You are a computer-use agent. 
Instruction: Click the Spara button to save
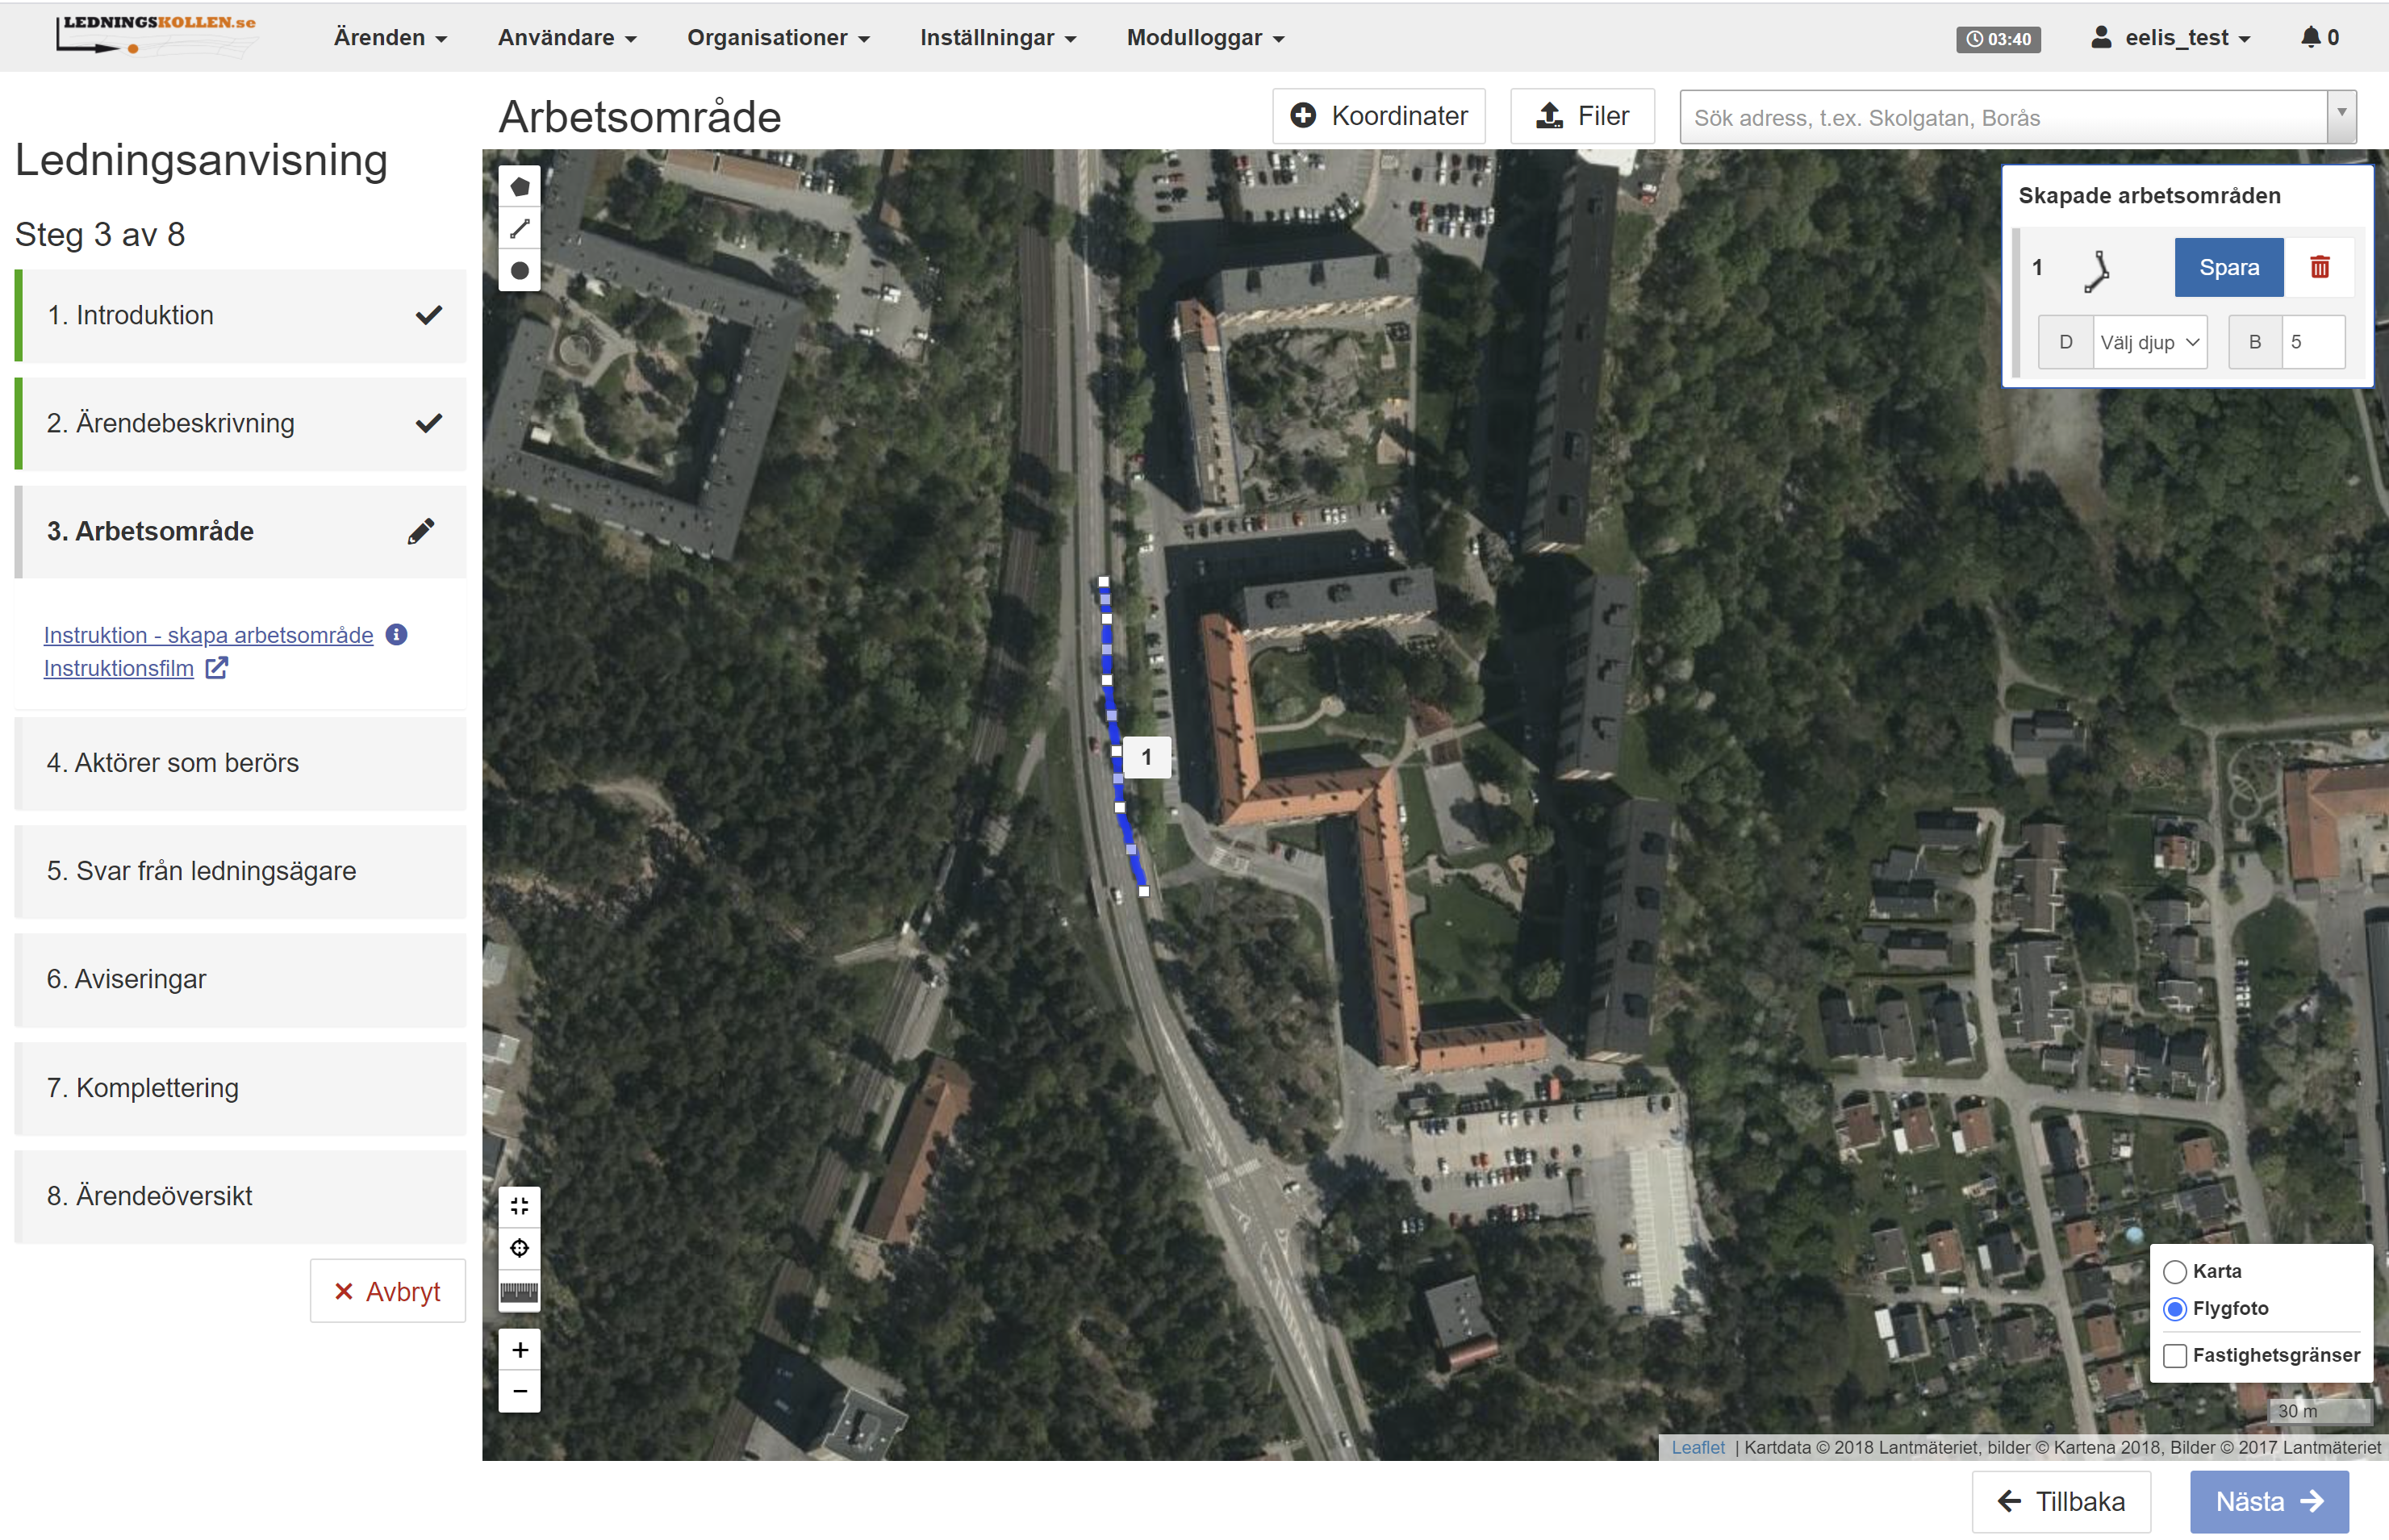click(x=2231, y=268)
